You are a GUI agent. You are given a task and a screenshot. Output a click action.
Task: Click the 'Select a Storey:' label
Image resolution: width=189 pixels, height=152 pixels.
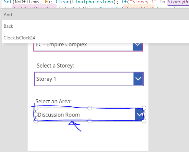(x=56, y=66)
